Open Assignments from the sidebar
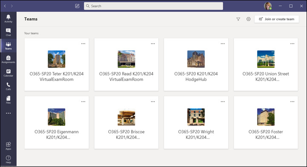Image resolution: width=307 pixels, height=167 pixels. point(8,59)
